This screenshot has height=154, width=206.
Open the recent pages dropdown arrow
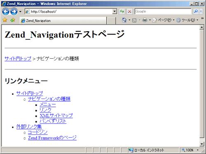pyautogui.click(x=20, y=11)
